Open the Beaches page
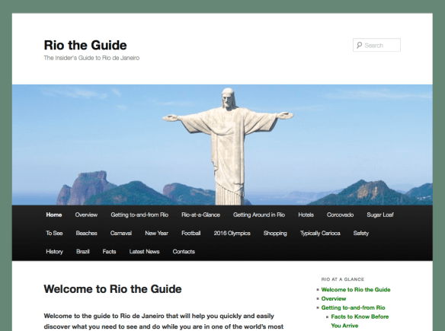Screen dimensions: 445x331 [86, 234]
